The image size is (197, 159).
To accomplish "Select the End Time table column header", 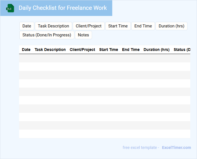I will point(131,50).
